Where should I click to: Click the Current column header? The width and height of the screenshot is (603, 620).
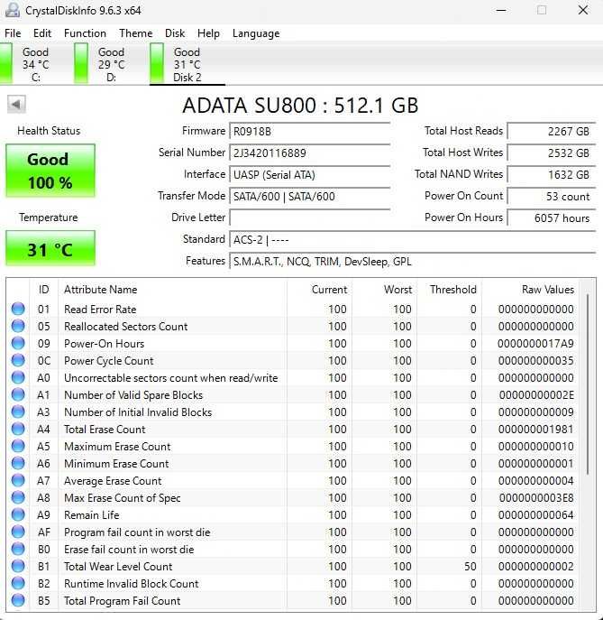319,290
